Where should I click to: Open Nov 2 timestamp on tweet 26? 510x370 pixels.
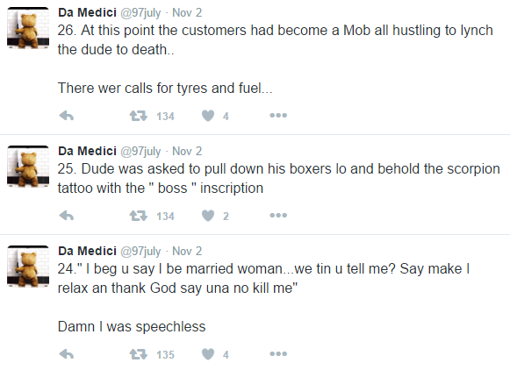(187, 12)
